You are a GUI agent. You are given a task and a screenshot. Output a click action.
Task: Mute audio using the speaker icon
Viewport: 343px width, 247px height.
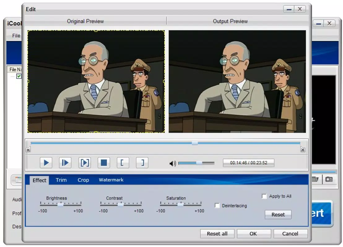click(x=173, y=163)
